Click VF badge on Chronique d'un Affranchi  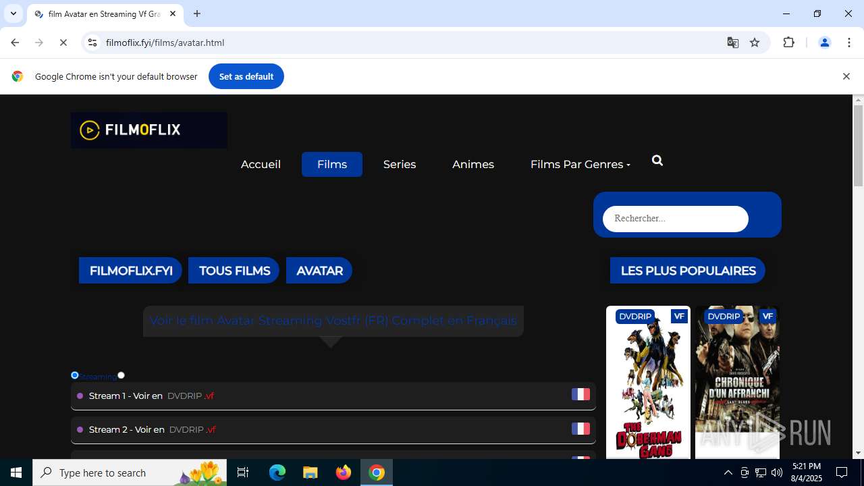tap(767, 316)
